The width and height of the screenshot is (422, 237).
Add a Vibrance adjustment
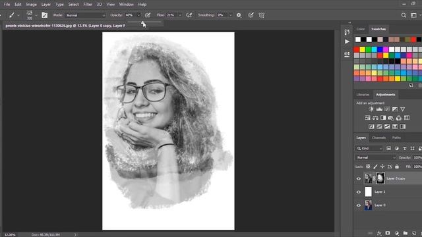403,109
